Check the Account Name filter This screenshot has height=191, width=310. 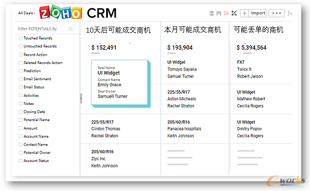point(21,136)
